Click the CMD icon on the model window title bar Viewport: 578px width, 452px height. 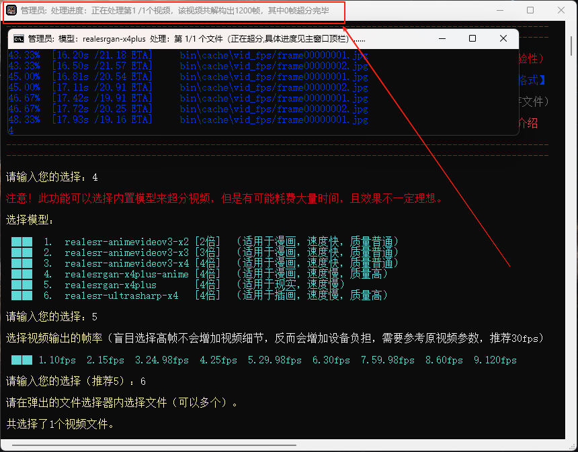(20, 38)
